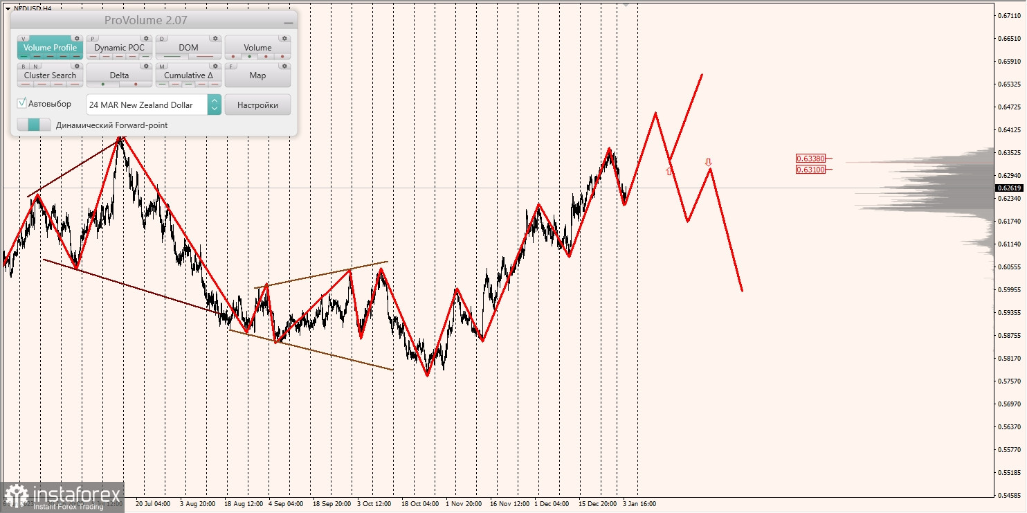Select first green line option under Volume Profile
The image size is (1027, 513).
click(24, 57)
